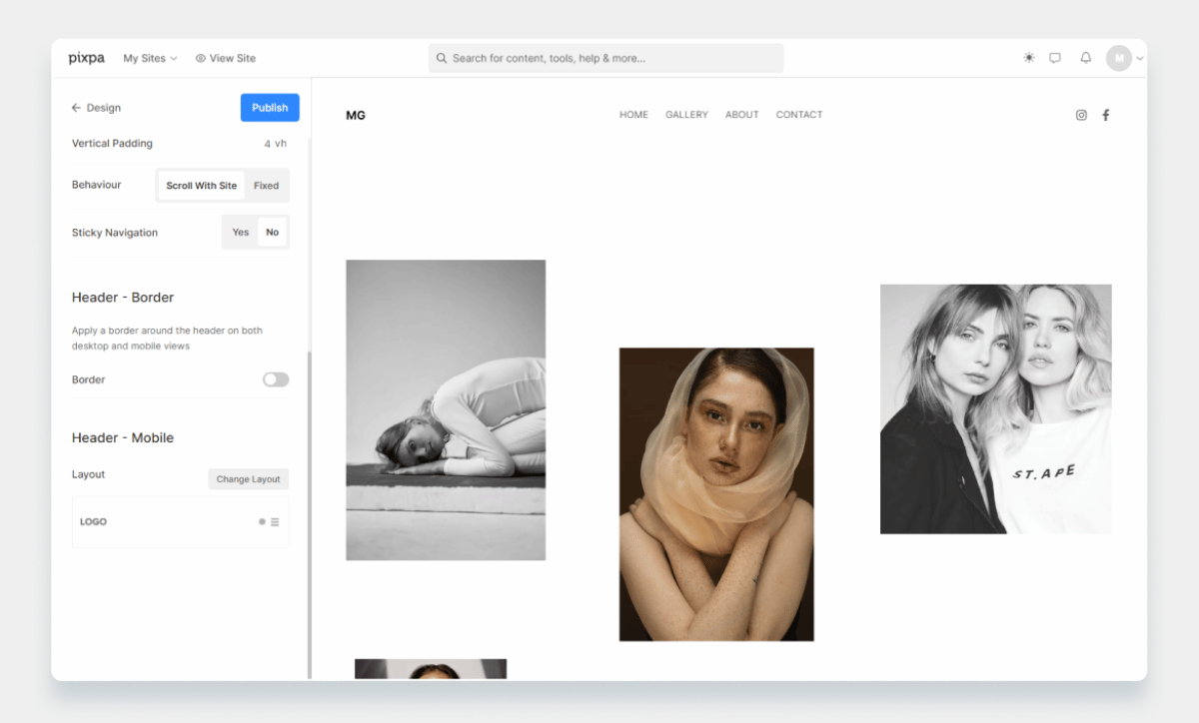This screenshot has width=1199, height=723.
Task: Open the CONTACT menu item
Action: click(799, 115)
